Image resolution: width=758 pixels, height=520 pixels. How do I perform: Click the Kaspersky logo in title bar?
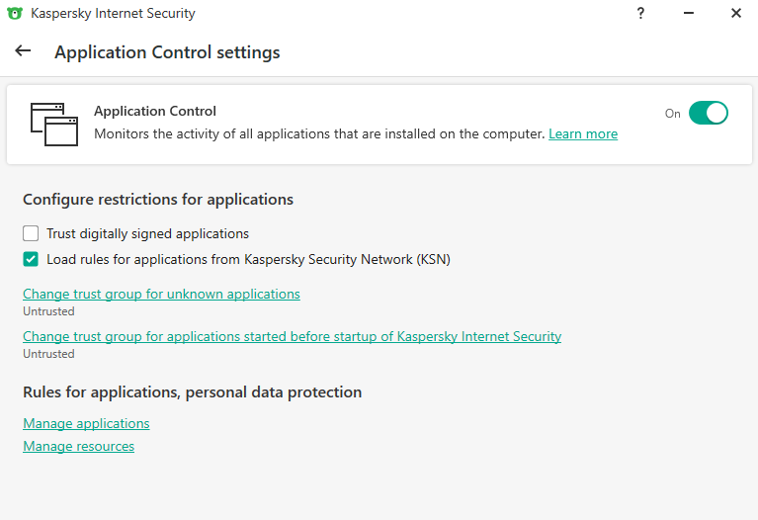click(15, 14)
